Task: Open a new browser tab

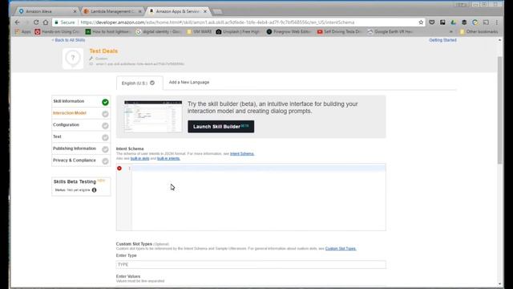Action: 217,11
